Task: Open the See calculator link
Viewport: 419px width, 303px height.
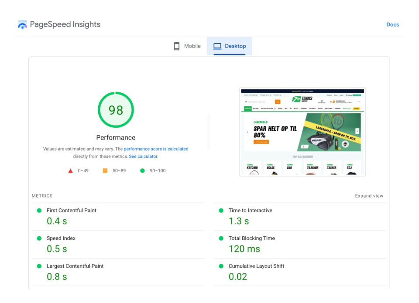Action: [143, 156]
